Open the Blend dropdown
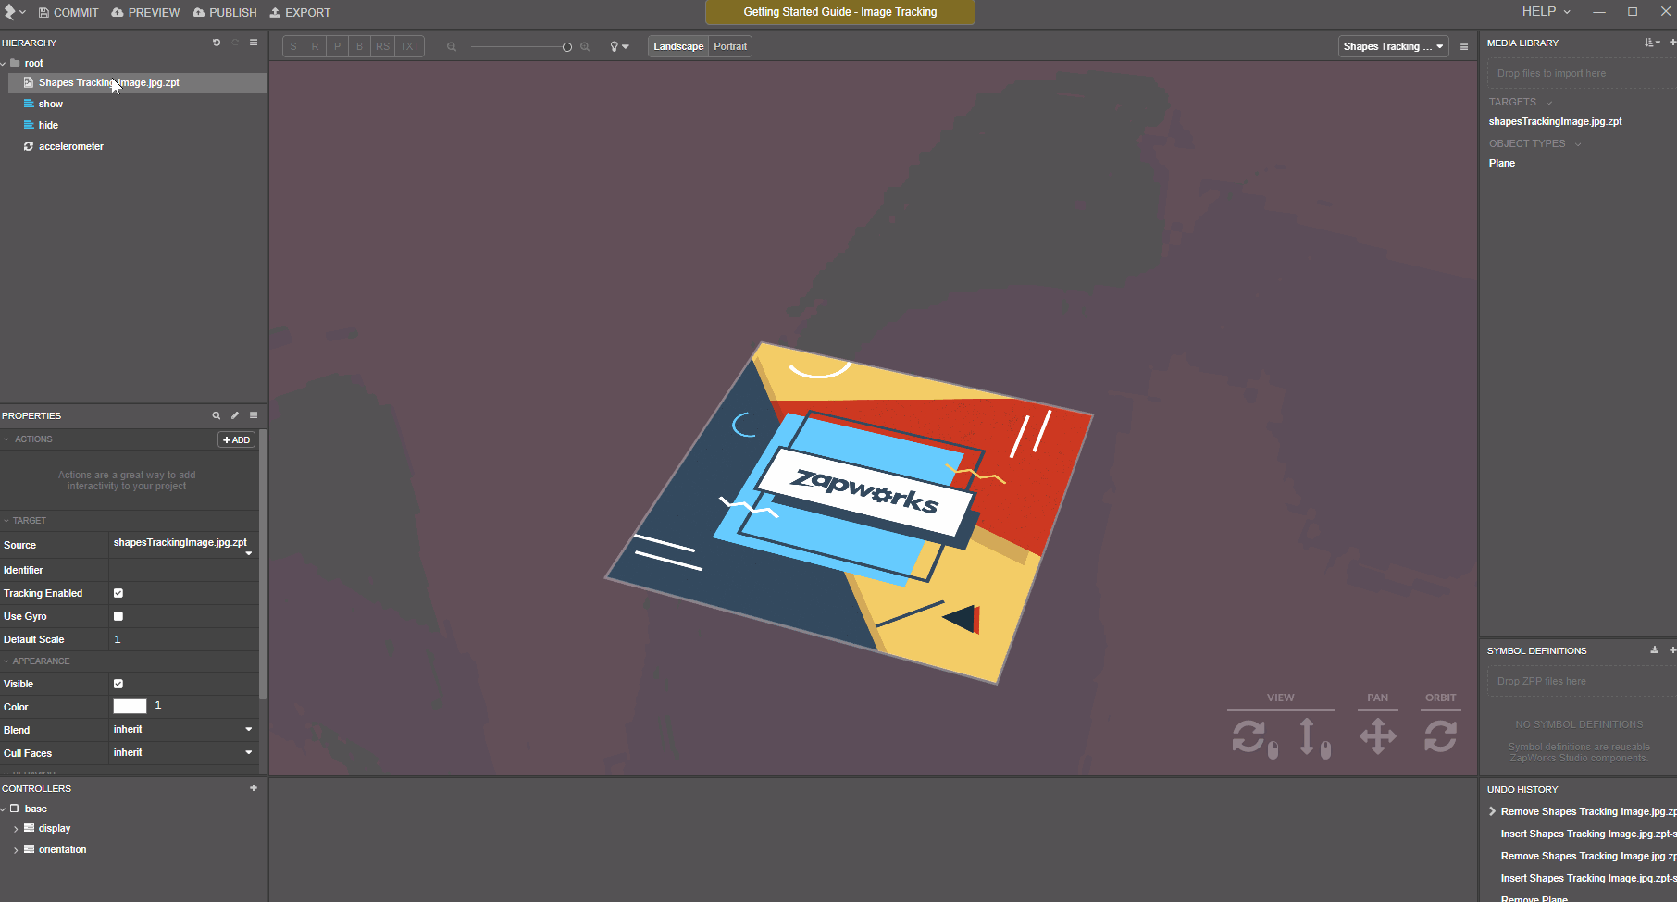 coord(183,730)
